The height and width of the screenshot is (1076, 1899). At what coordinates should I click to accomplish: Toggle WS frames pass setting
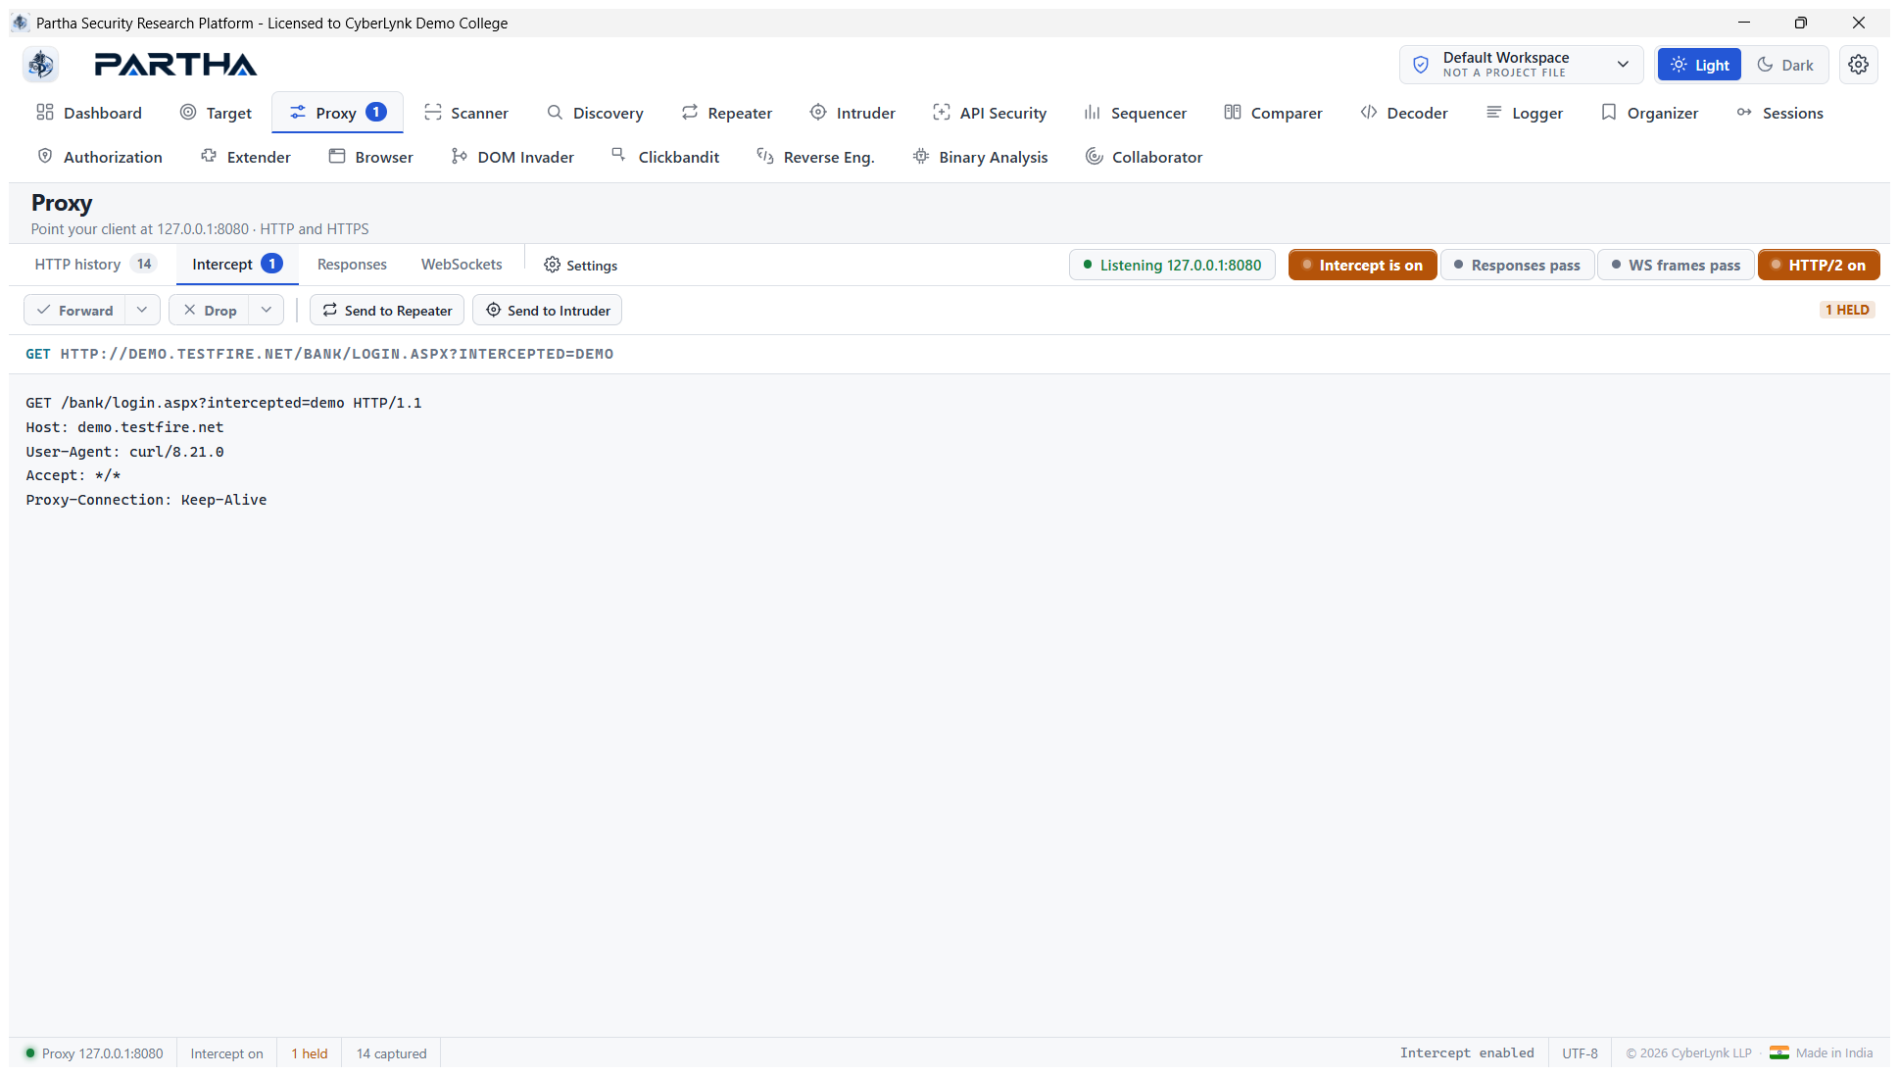(x=1676, y=265)
